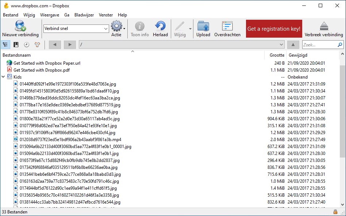Screen dimensions: 346x216
Task: Open the Help menu
Action: click(122, 15)
